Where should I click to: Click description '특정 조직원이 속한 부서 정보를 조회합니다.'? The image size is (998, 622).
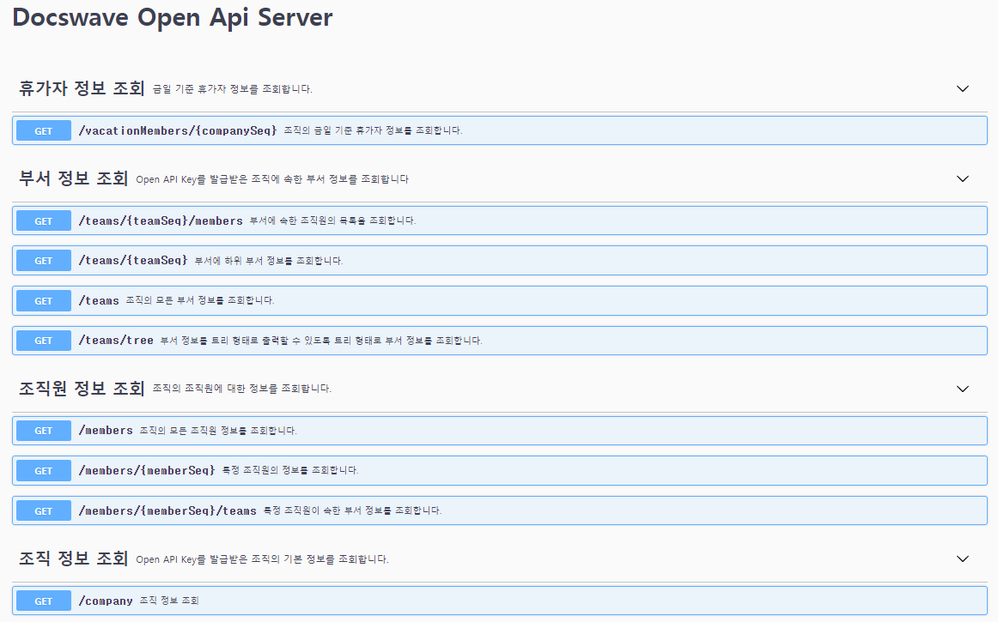click(352, 510)
